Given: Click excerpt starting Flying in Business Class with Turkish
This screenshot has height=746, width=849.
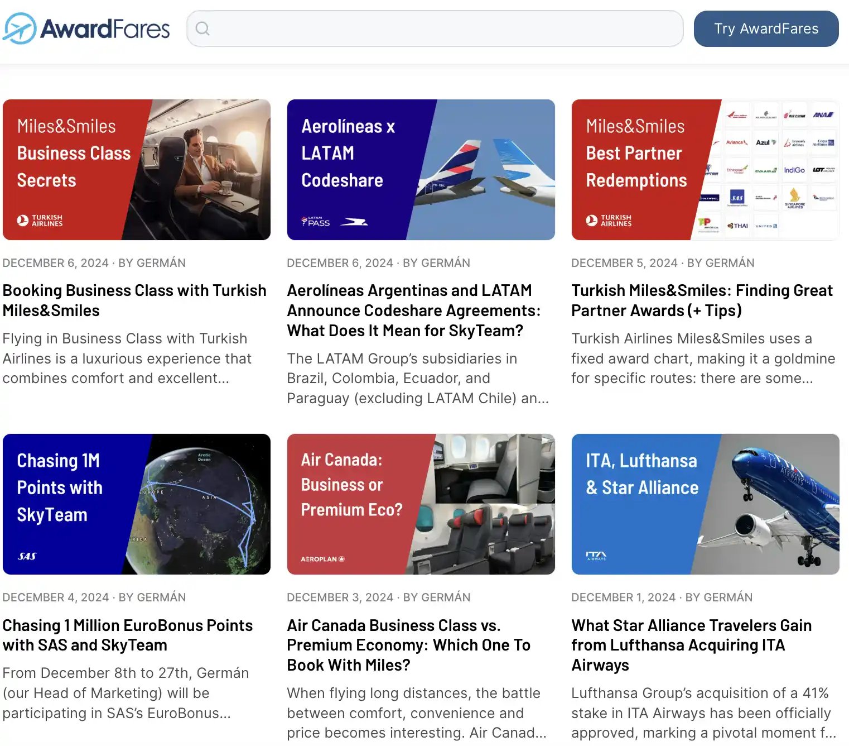Looking at the screenshot, I should [127, 358].
